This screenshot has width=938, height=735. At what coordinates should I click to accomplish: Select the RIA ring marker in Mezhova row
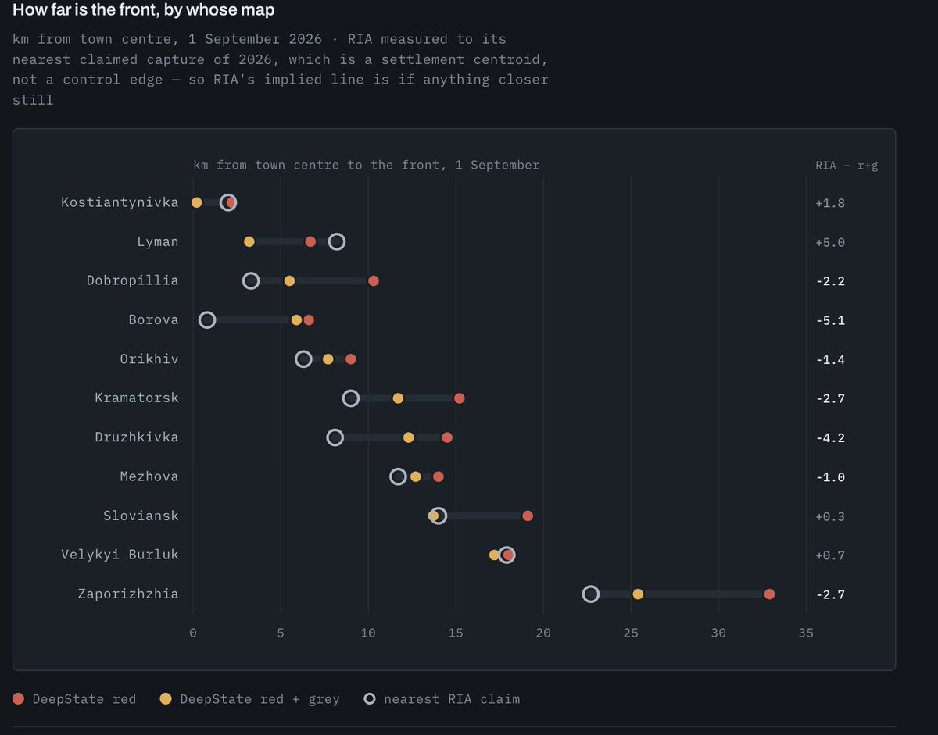398,476
